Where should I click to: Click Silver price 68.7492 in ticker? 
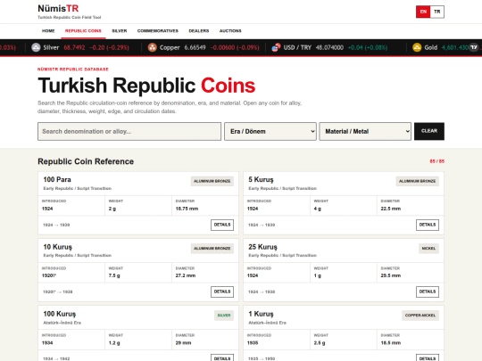pyautogui.click(x=74, y=47)
